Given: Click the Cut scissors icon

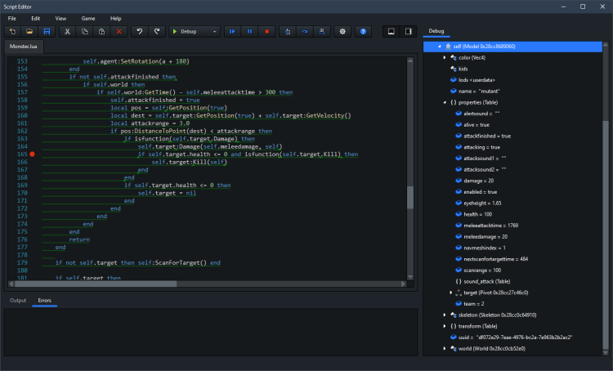Looking at the screenshot, I should click(x=68, y=31).
